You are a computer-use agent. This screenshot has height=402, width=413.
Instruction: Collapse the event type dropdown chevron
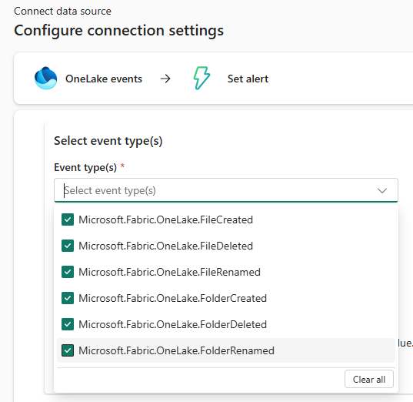[382, 190]
